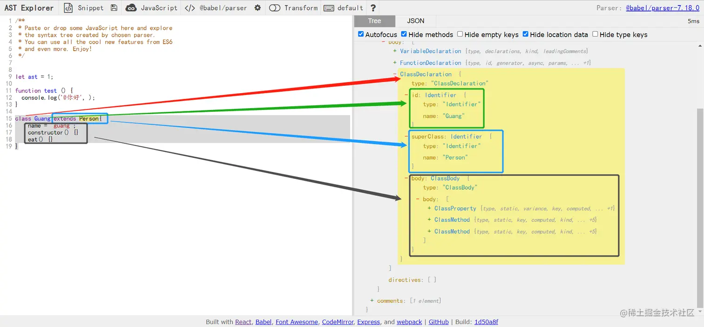Expand the comments node

coord(372,301)
